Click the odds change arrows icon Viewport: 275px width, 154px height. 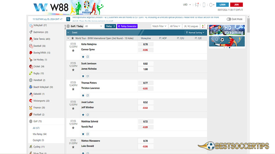[x=203, y=26]
